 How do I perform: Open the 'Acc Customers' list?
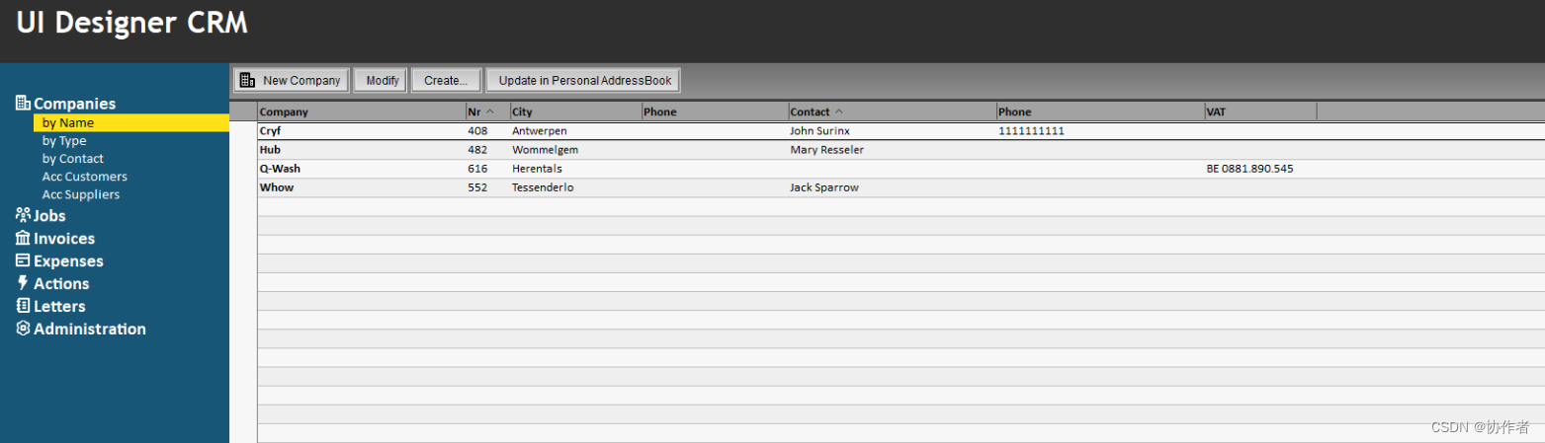click(x=84, y=177)
